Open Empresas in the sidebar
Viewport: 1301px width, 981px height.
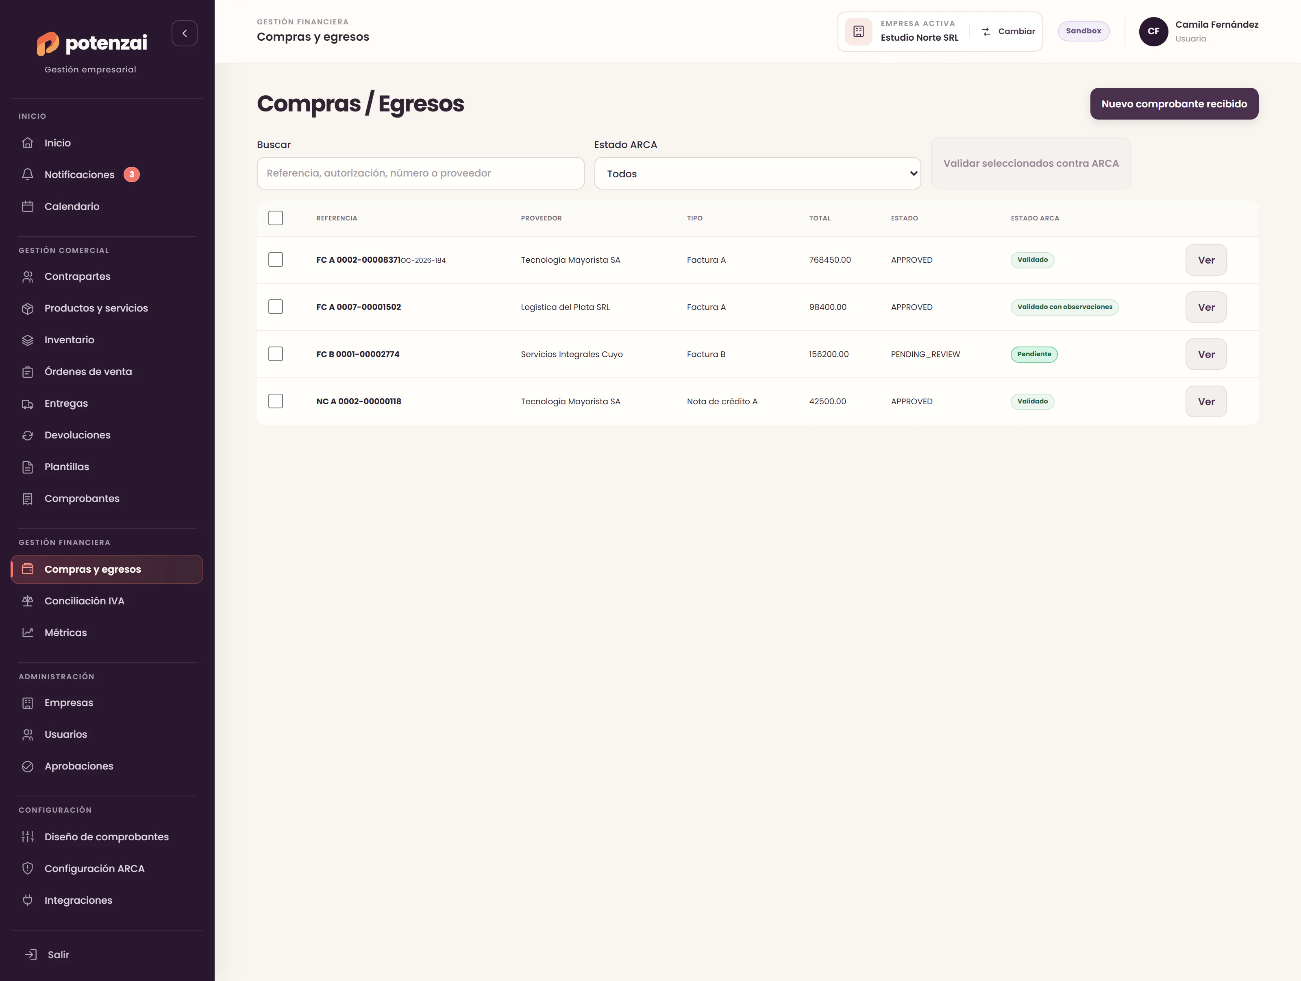tap(107, 703)
